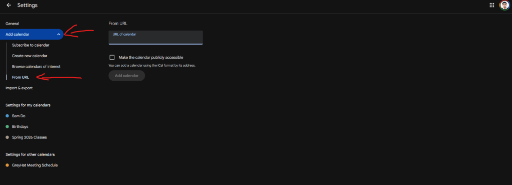Image resolution: width=512 pixels, height=185 pixels.
Task: Select the Add calendar menu heading
Action: (x=18, y=34)
